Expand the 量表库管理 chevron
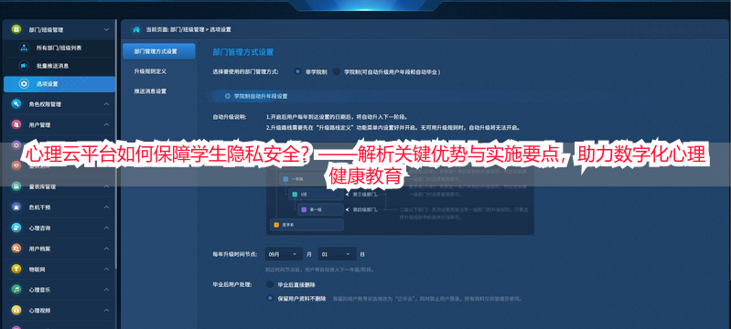The height and width of the screenshot is (329, 731). [x=106, y=186]
